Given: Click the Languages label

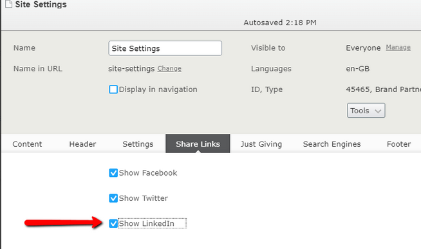Looking at the screenshot, I should (271, 69).
